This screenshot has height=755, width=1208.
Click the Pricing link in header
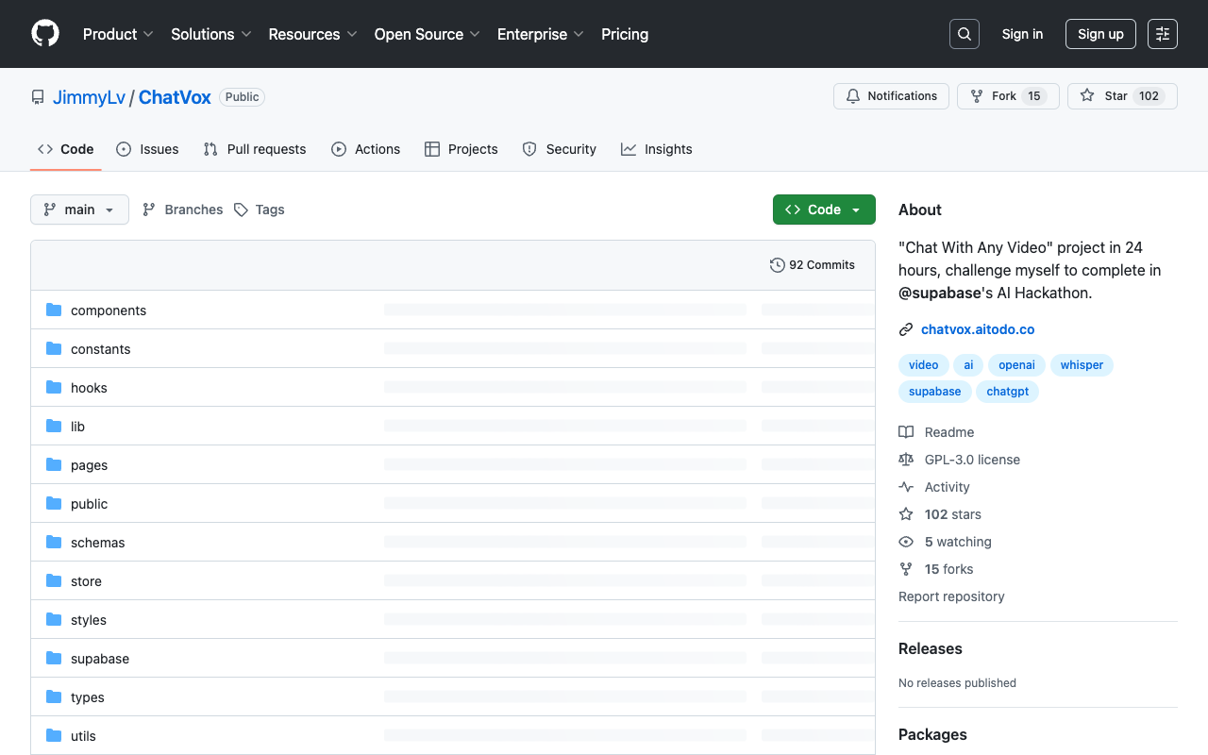(625, 34)
